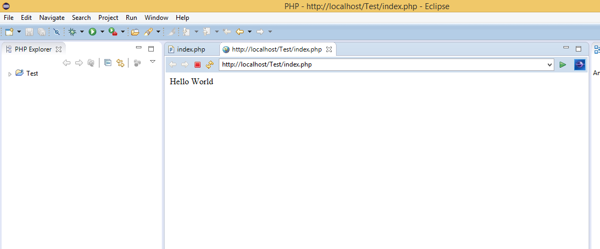600x249 pixels.
Task: Click the Search flashlight icon
Action: click(x=148, y=32)
